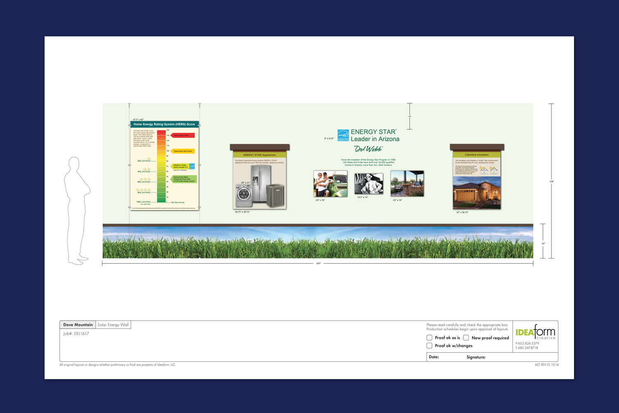Click the 'Job#: DEL1617' text
This screenshot has height=413, width=619.
coord(76,334)
